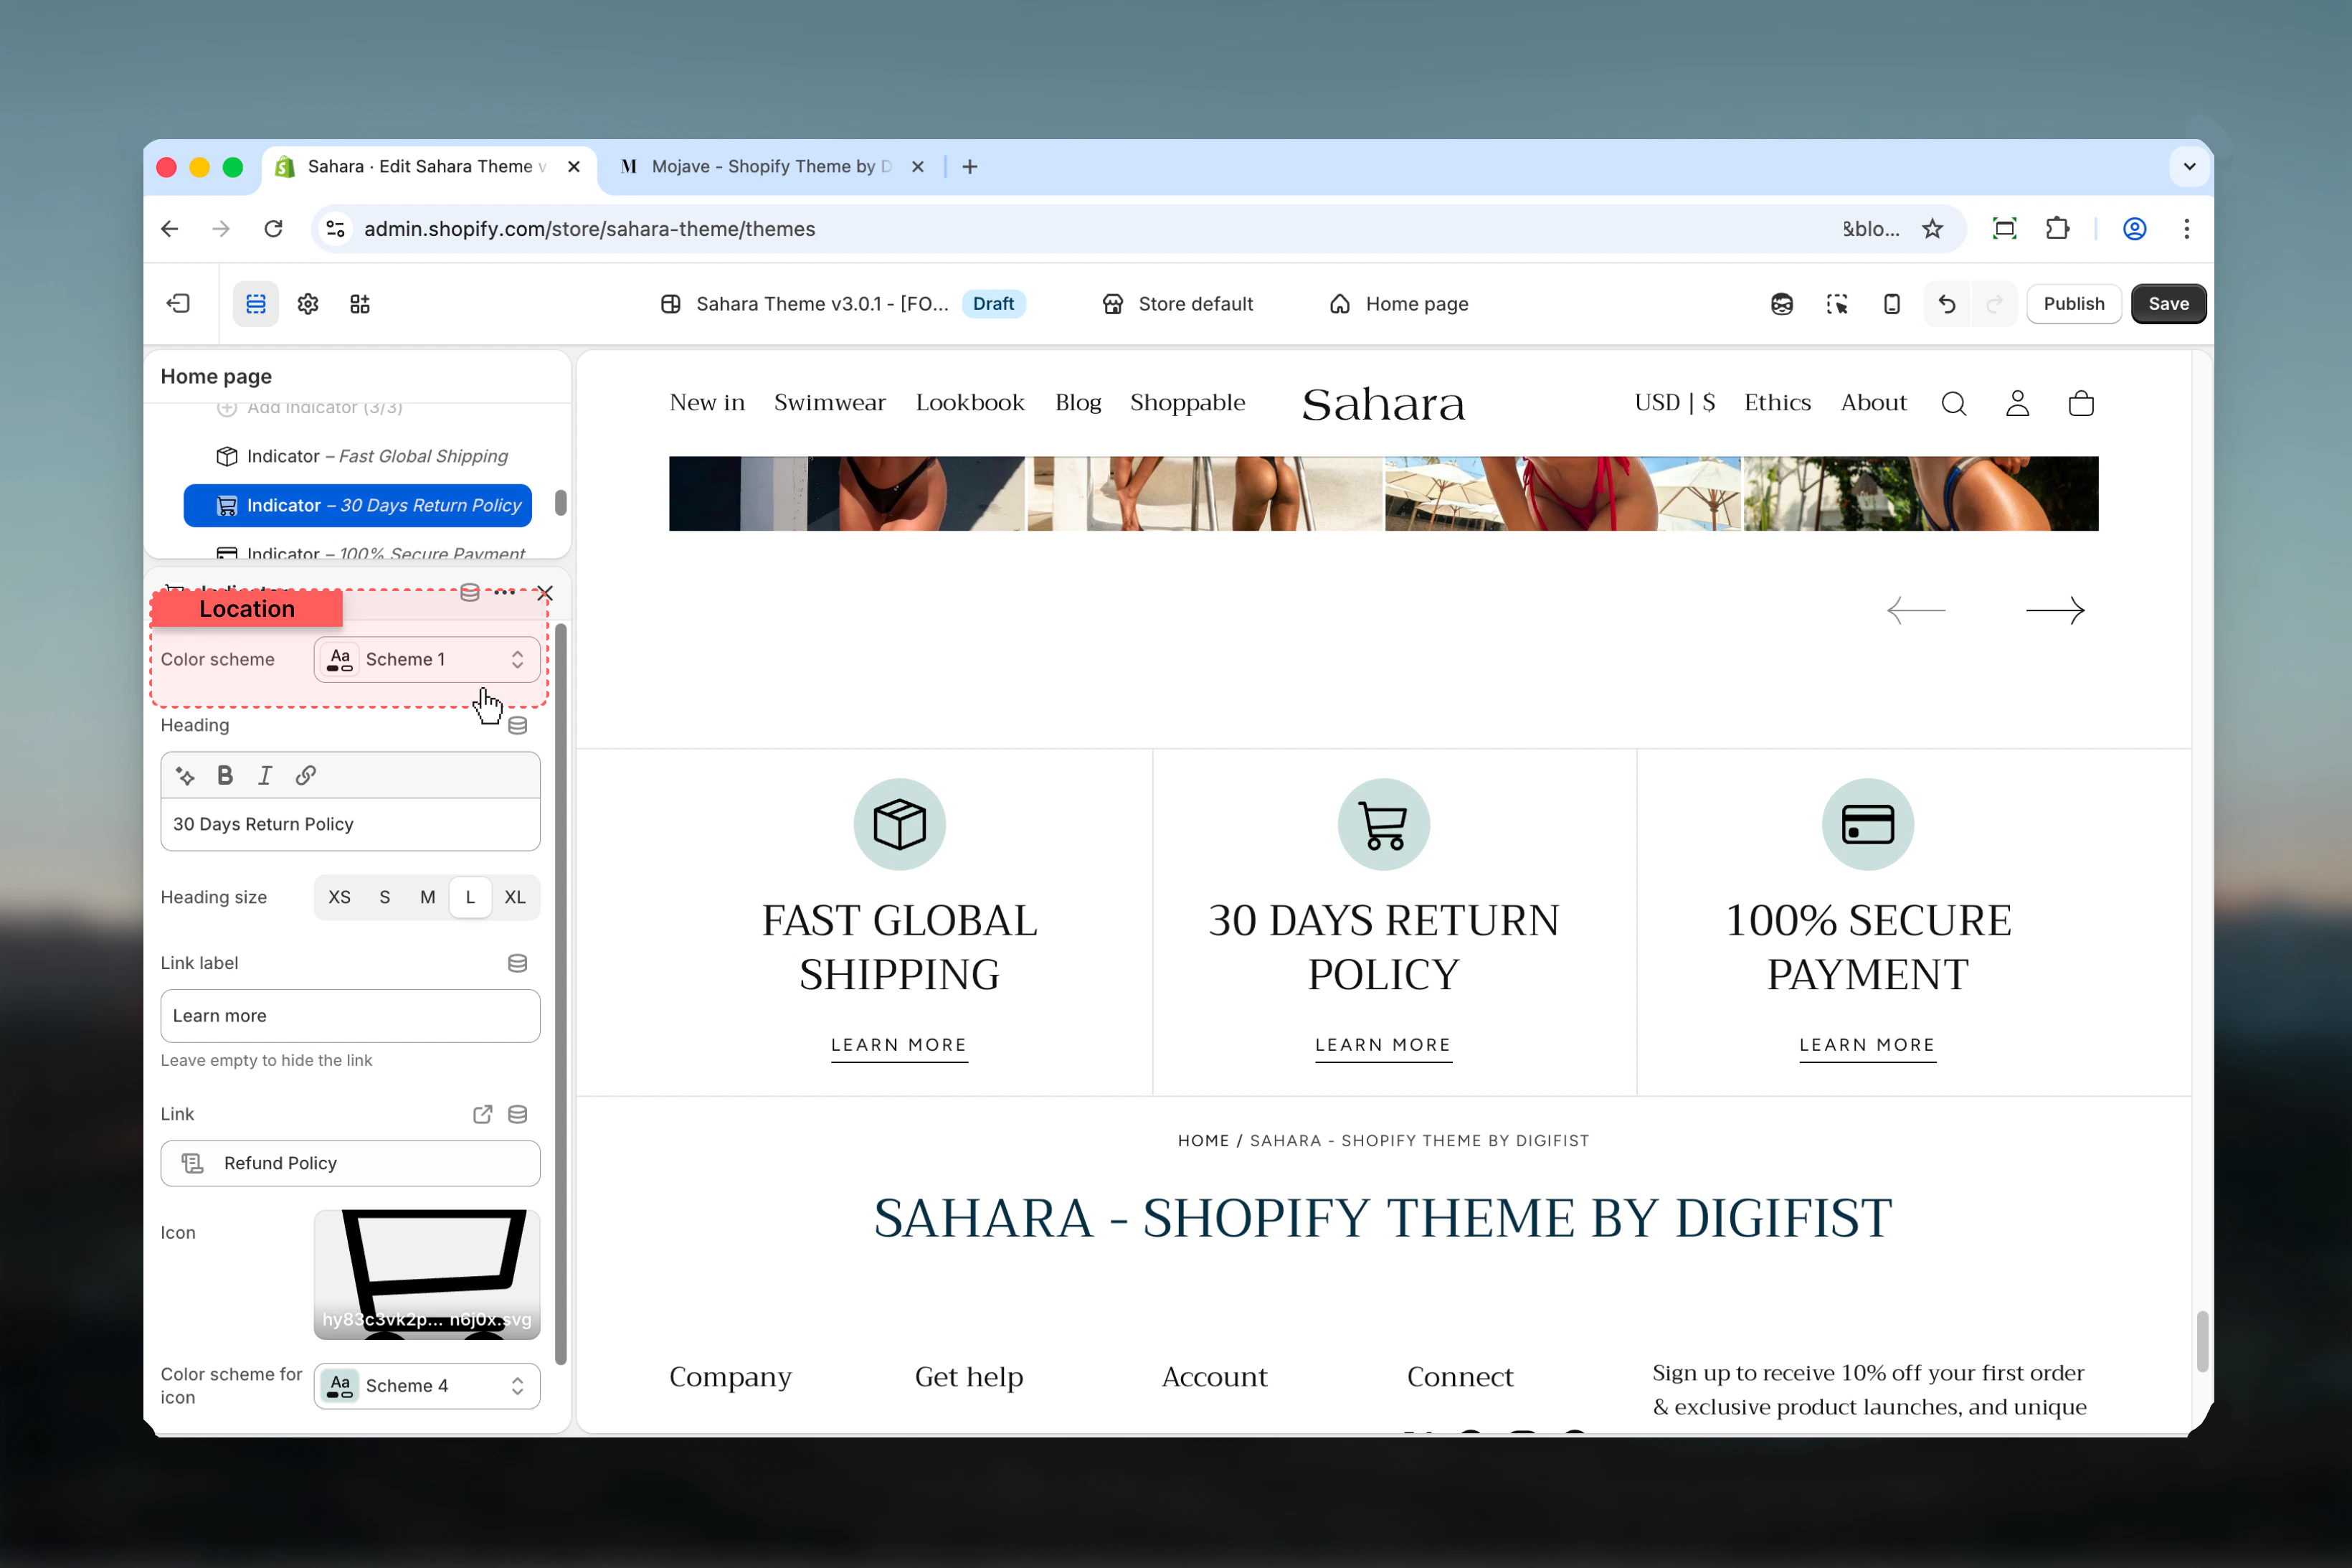Open the New in menu item
2352x1568 pixels.
tap(707, 403)
